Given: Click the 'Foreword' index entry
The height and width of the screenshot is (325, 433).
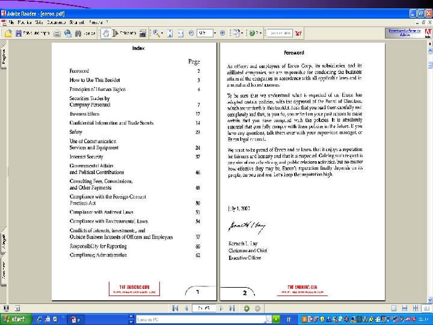Looking at the screenshot, I should pyautogui.click(x=79, y=71).
